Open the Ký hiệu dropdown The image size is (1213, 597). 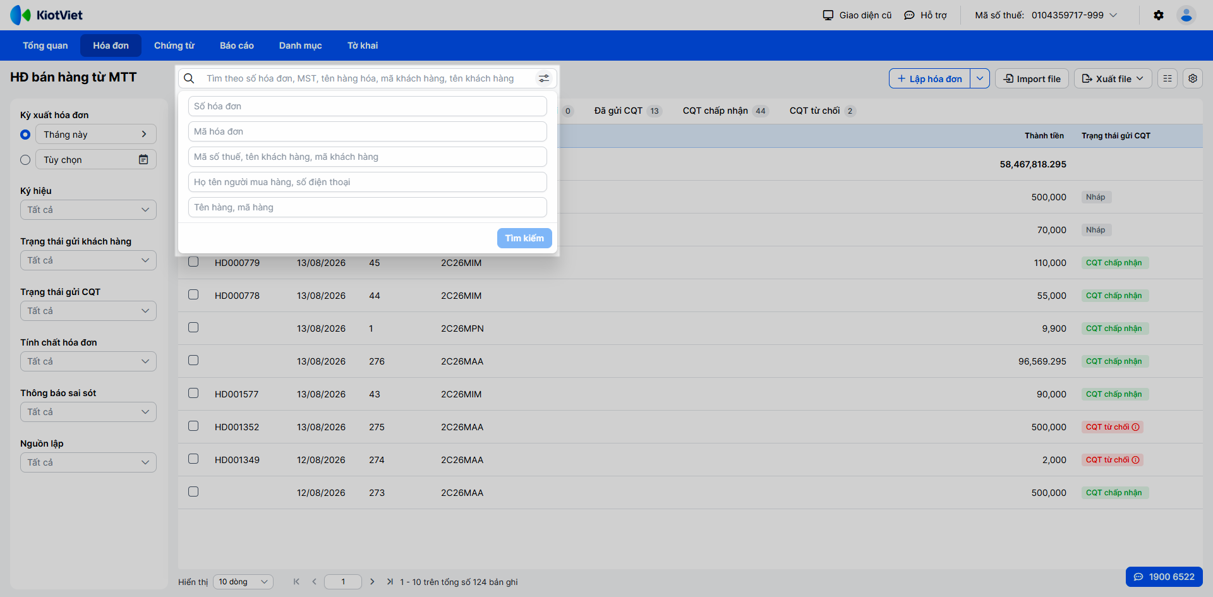coord(88,210)
